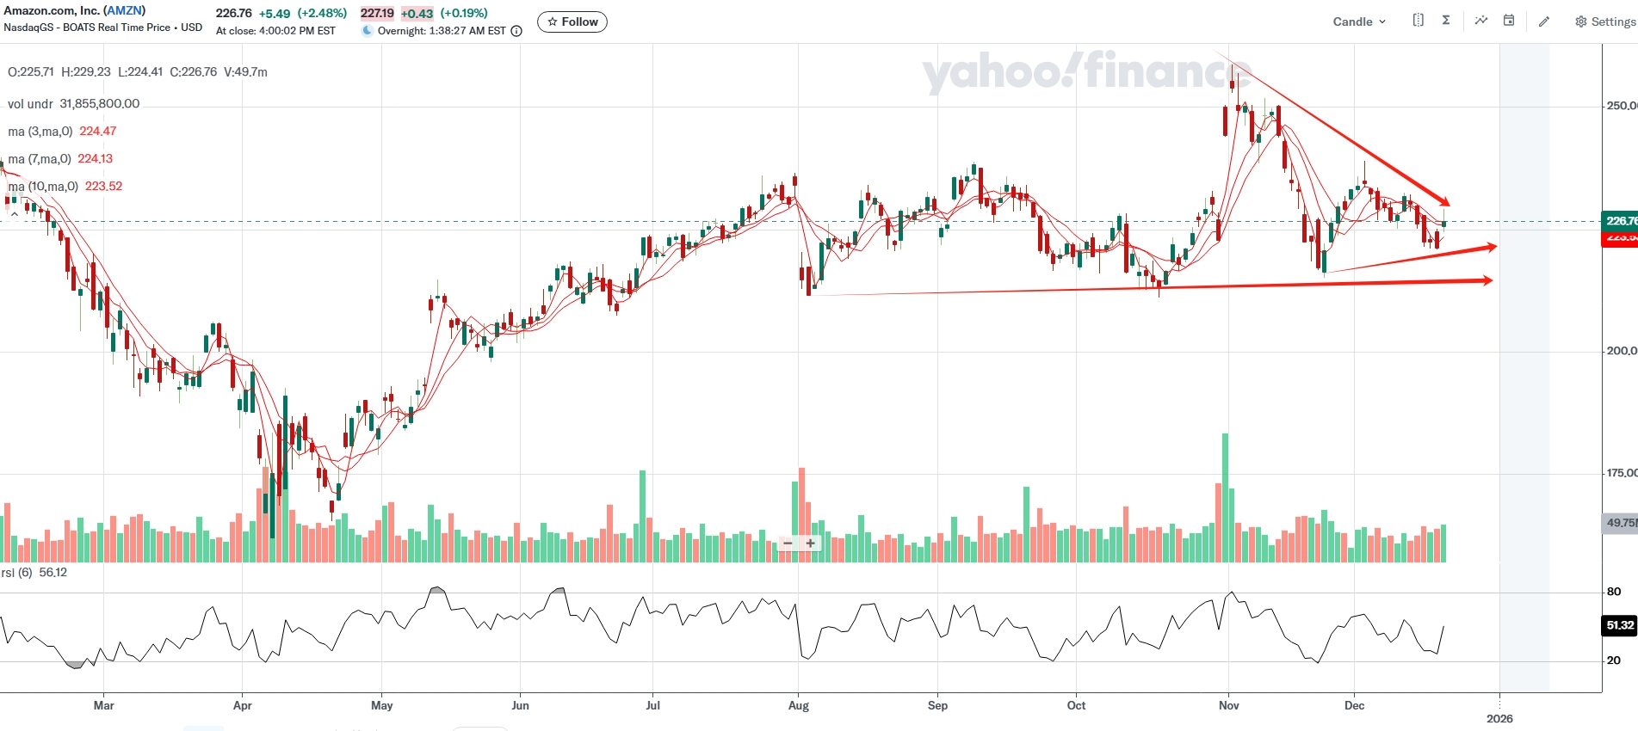The image size is (1638, 731).
Task: Click the ma (3,ma,0) indicator label
Action: click(40, 132)
